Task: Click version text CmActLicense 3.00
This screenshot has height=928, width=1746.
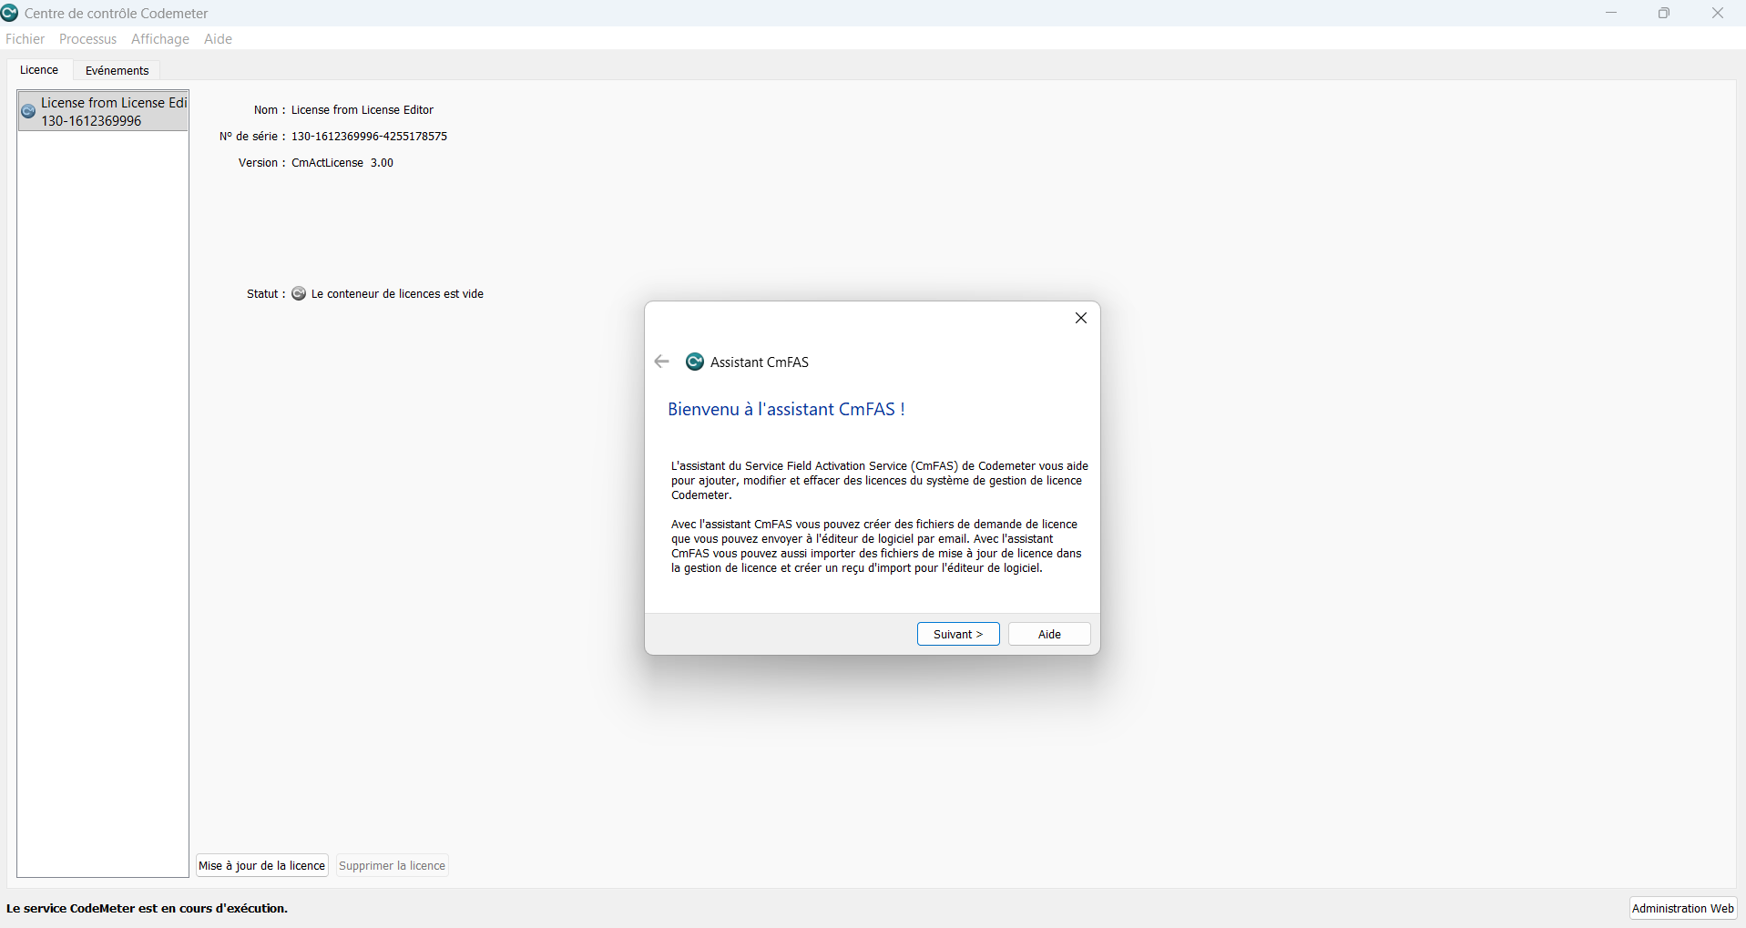Action: [342, 162]
